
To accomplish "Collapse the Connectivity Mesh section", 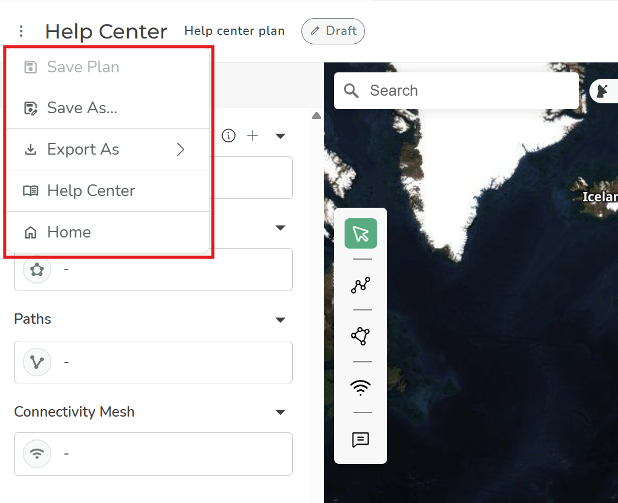I will pyautogui.click(x=280, y=412).
